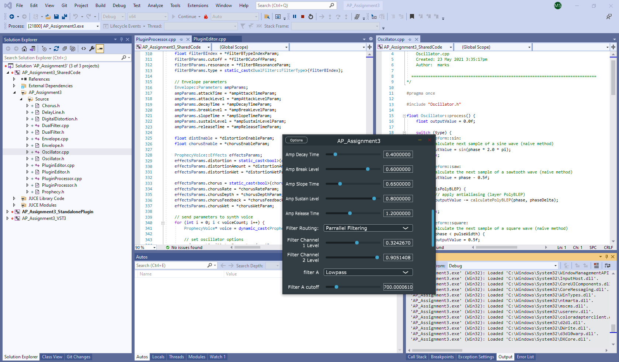
Task: Click Options in AP_Assignment3 plugin window
Action: (x=296, y=140)
